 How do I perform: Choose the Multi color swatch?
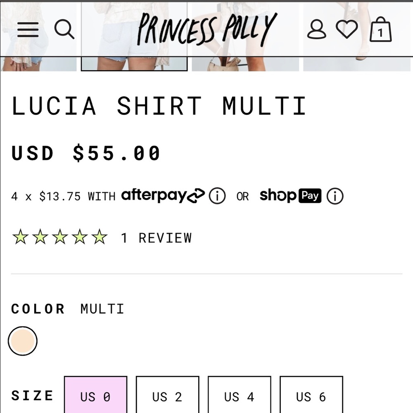point(23,341)
